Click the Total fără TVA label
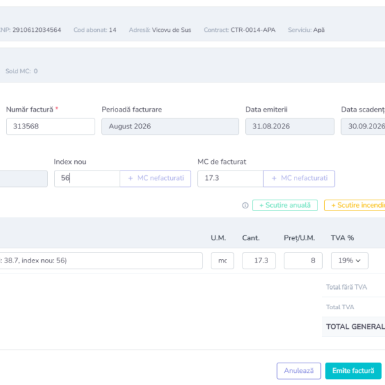Viewport: 385px width, 385px height. click(346, 287)
